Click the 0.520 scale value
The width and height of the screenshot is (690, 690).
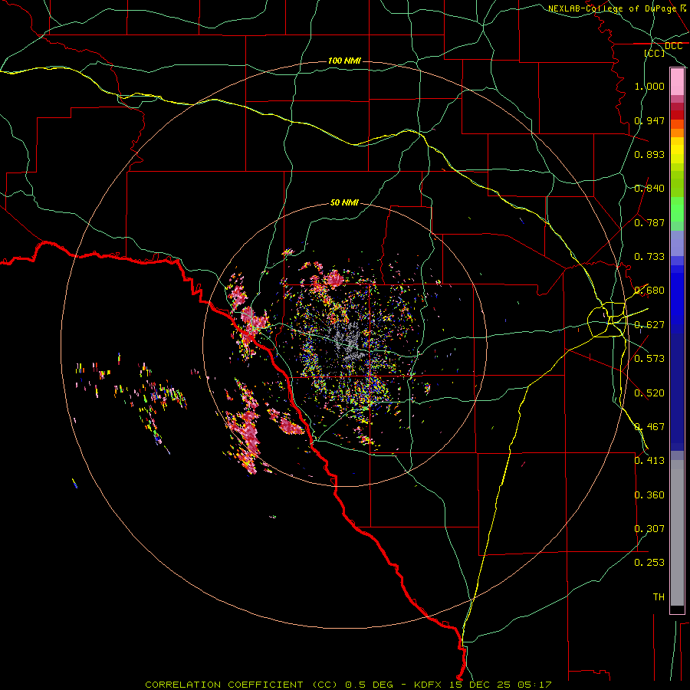649,393
